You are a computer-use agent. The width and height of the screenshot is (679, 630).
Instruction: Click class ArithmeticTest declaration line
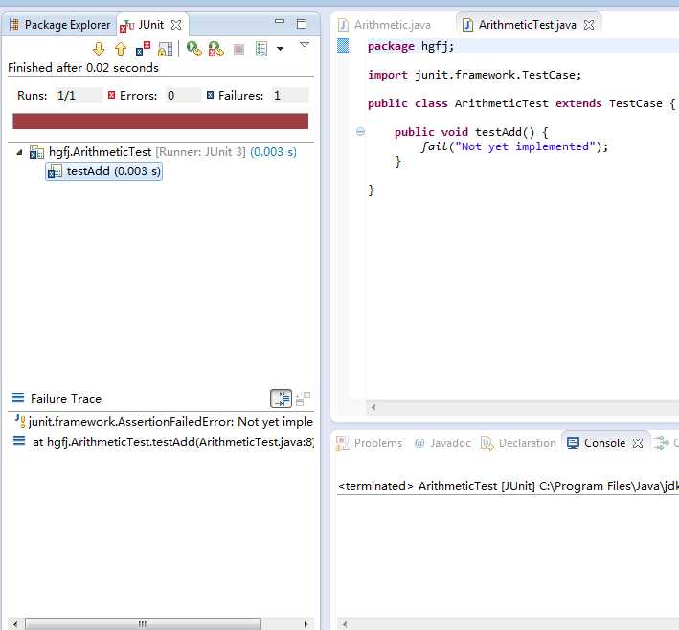pyautogui.click(x=521, y=103)
